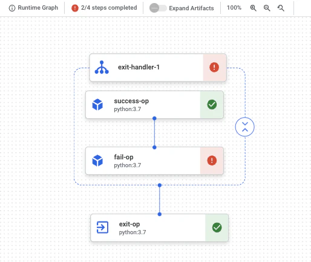Click the zoom out magnifier icon

(x=267, y=8)
